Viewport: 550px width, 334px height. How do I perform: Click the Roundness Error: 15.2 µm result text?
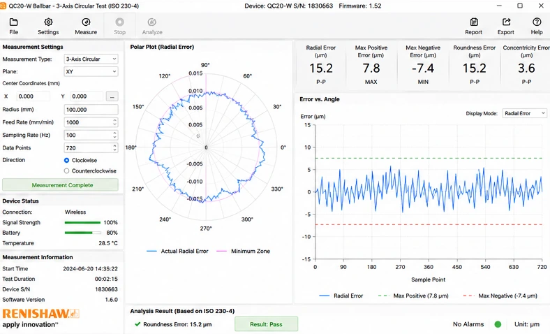[177, 324]
